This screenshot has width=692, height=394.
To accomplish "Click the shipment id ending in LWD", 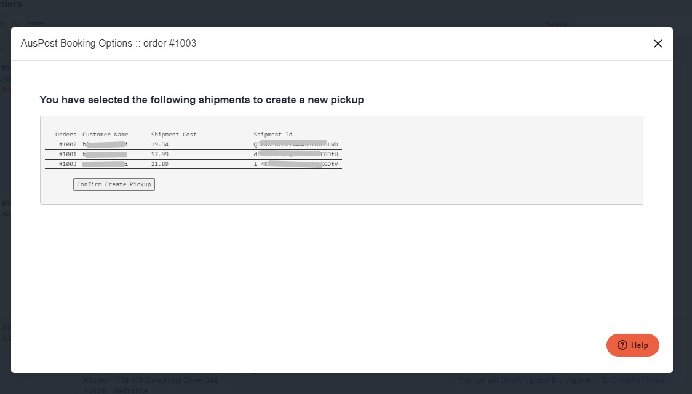I will (x=296, y=144).
